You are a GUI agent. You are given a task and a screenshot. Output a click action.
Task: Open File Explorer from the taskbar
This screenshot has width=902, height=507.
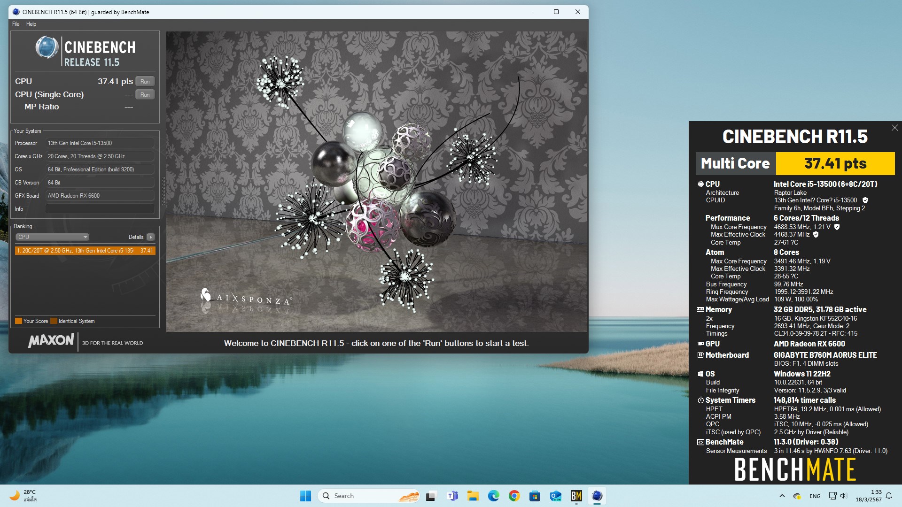473,496
